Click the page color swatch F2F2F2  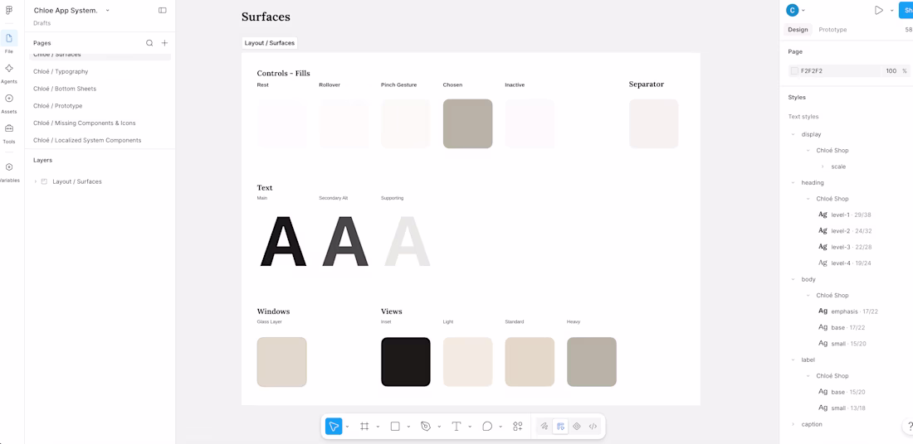coord(794,71)
